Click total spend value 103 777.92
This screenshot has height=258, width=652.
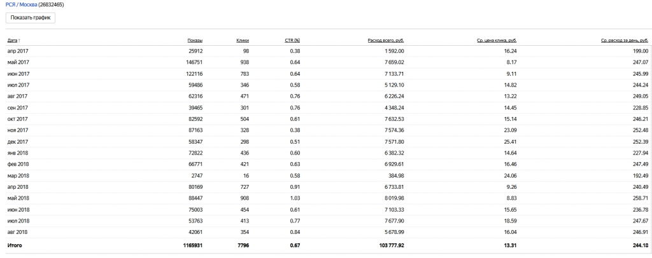click(x=388, y=245)
